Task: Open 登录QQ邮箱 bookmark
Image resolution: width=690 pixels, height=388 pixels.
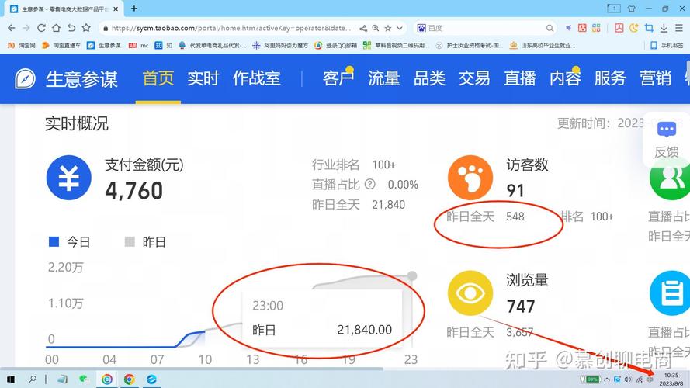Action: [x=336, y=45]
